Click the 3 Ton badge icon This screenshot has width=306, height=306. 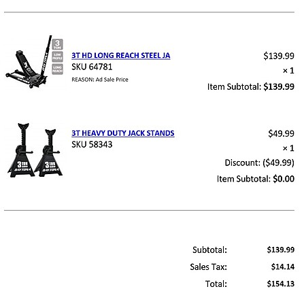57,44
